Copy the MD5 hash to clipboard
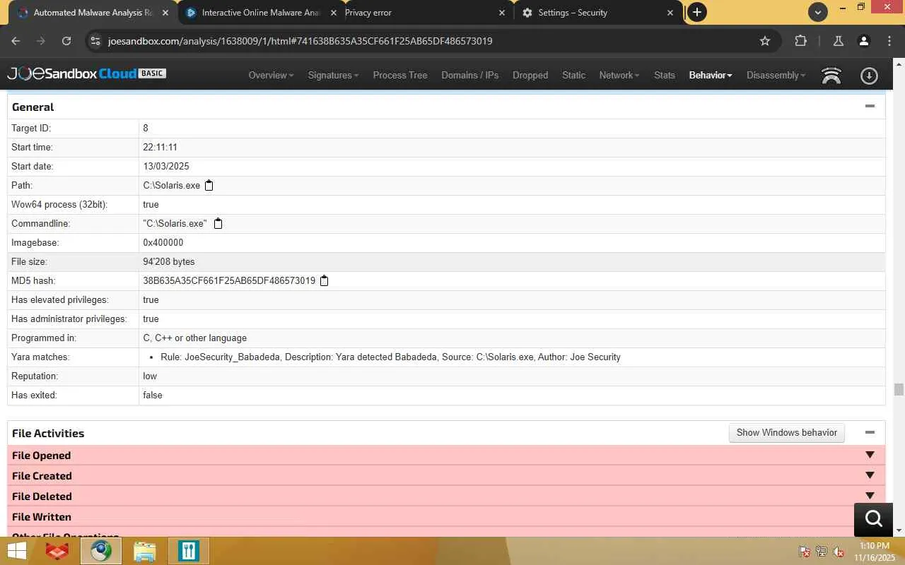This screenshot has width=905, height=565. click(x=325, y=281)
